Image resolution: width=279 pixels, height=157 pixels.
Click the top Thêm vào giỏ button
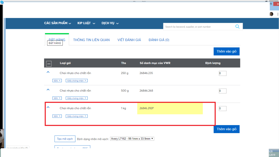226,52
